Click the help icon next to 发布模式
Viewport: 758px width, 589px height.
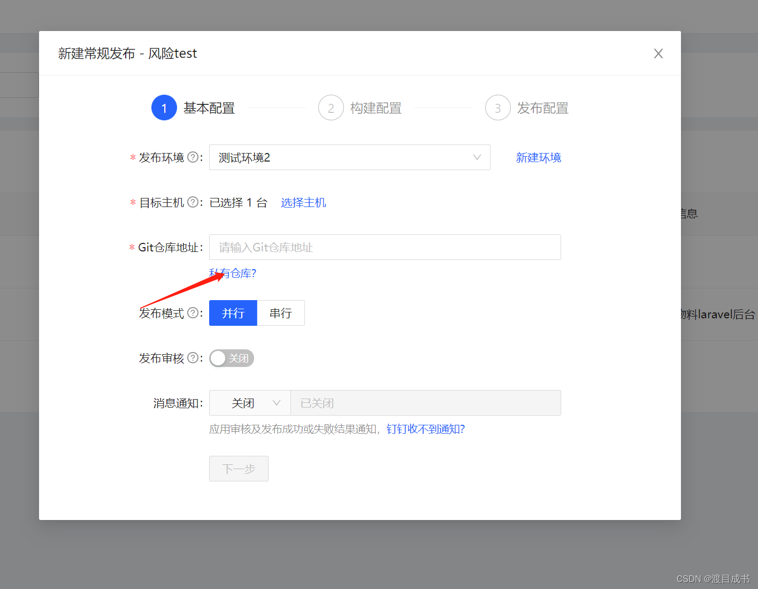[x=193, y=313]
